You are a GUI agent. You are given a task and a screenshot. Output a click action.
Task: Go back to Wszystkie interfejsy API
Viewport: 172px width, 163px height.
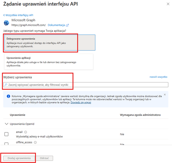18,15
